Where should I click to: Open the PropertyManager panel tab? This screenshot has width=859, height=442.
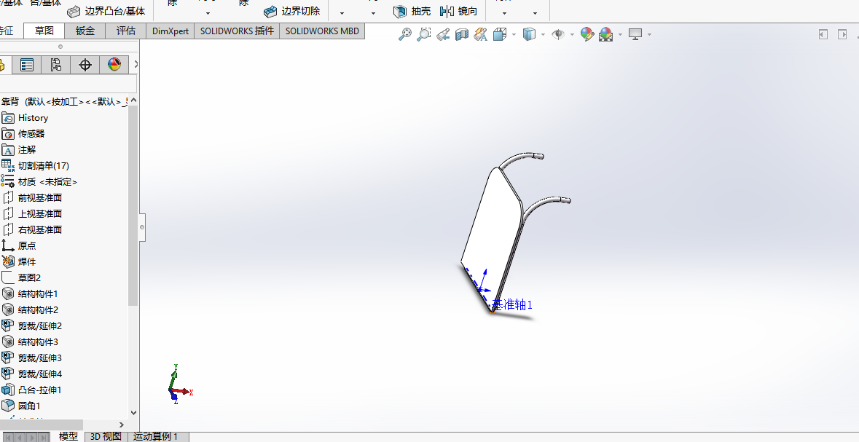tap(27, 65)
